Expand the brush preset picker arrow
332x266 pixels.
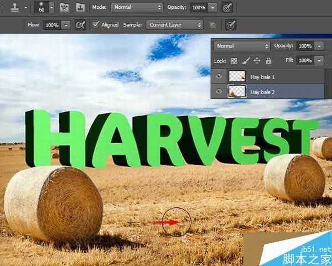(51, 8)
